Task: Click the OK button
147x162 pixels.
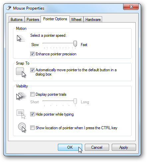Action: [70, 147]
